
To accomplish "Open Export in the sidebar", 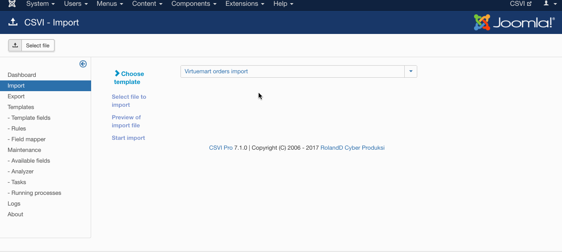I will 16,97.
